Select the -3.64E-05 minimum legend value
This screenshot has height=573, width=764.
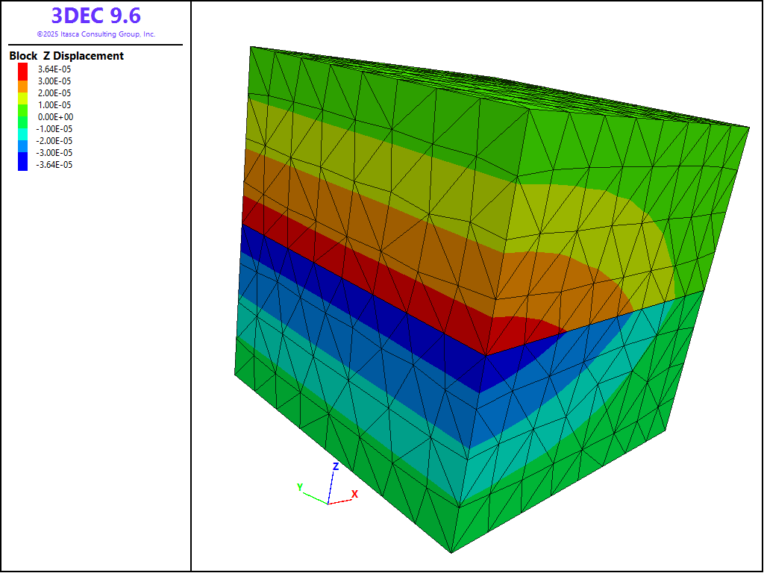click(54, 165)
